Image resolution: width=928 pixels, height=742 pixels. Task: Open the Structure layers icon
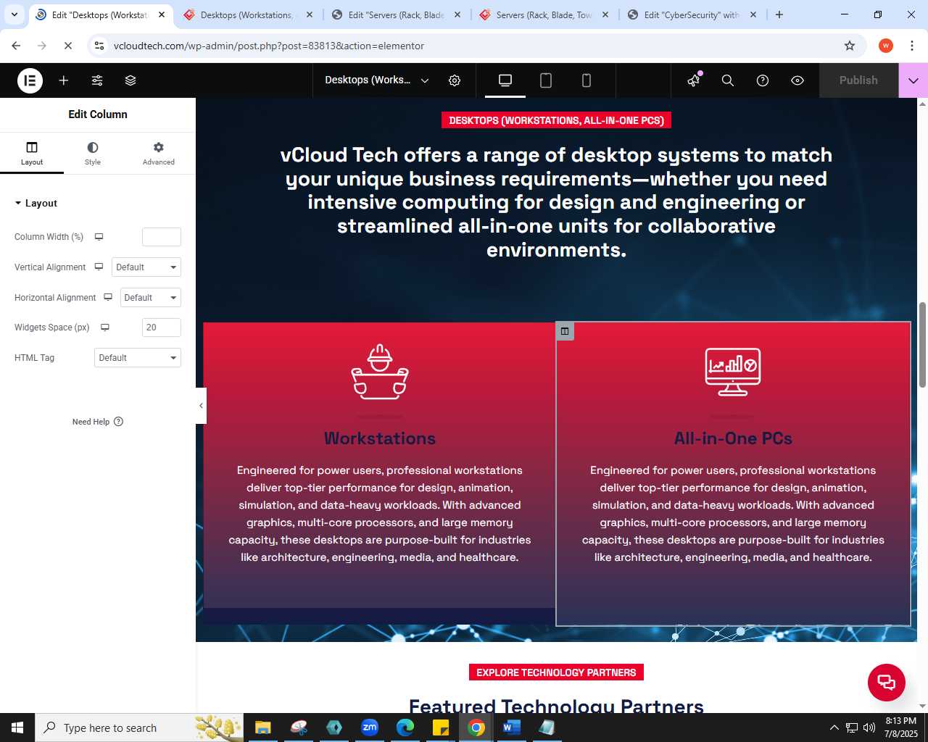(x=130, y=80)
